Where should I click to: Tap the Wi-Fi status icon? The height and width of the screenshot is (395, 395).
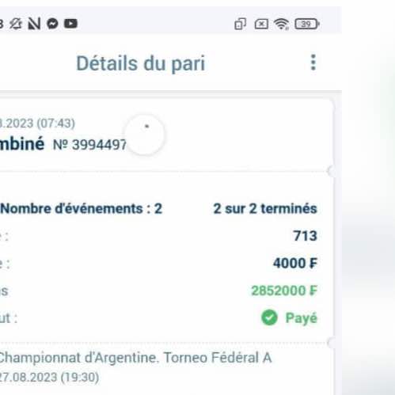coord(281,25)
